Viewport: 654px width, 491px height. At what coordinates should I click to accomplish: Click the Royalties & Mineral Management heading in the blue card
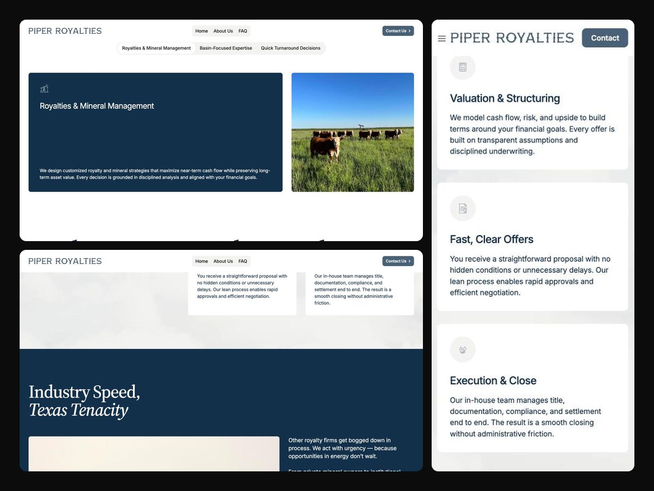(x=97, y=106)
